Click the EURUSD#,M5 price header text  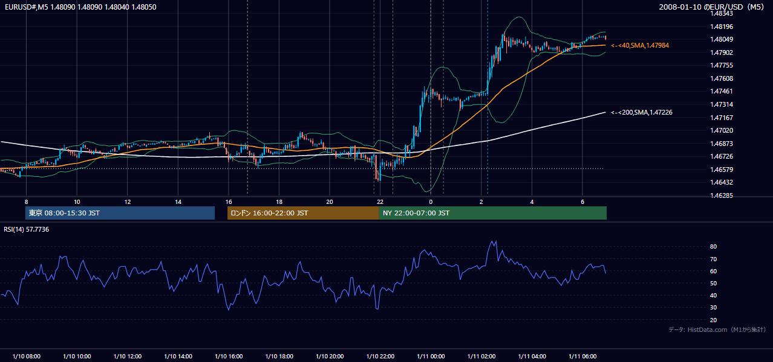[x=80, y=7]
